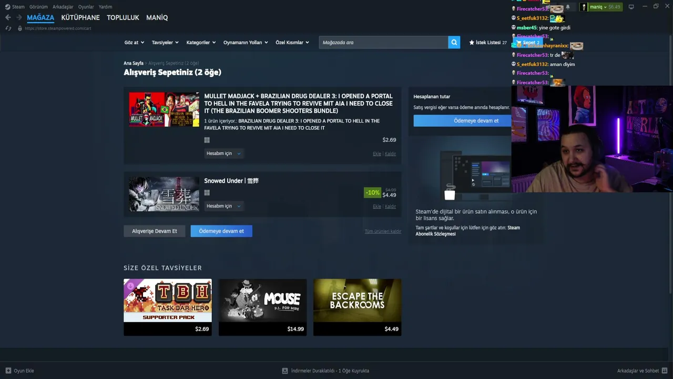This screenshot has height=379, width=673.
Task: Open the Kategoriler dropdown
Action: pos(201,43)
